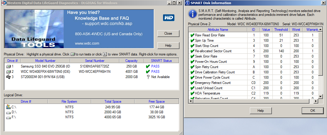Click the run tests icon in instructions

72,54
